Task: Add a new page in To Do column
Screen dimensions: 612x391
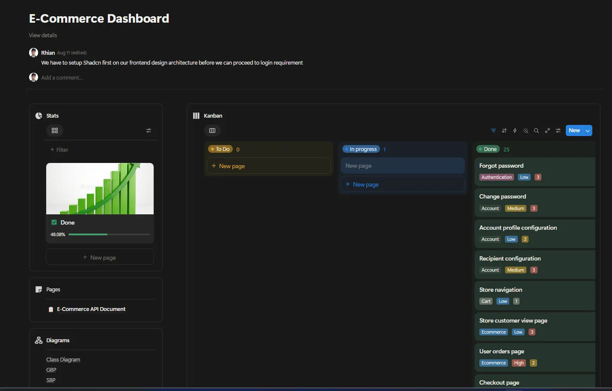Action: (269, 166)
